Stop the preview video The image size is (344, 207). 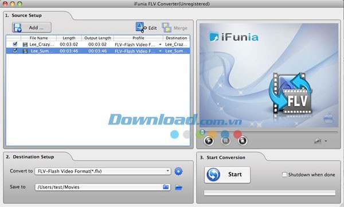click(243, 140)
